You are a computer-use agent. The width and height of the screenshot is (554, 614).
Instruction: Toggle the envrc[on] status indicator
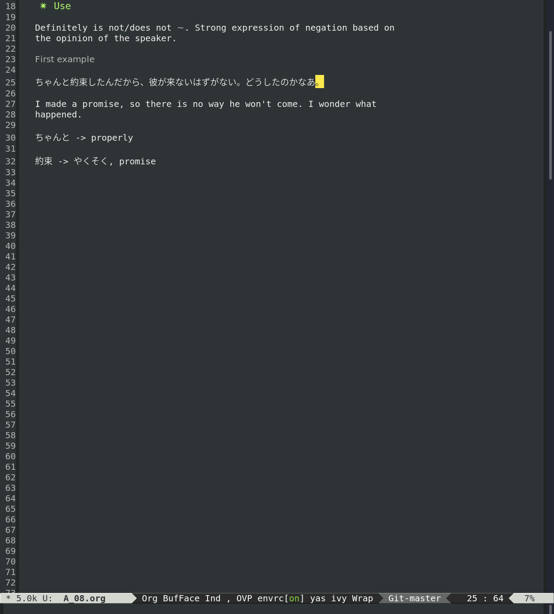pyautogui.click(x=281, y=598)
